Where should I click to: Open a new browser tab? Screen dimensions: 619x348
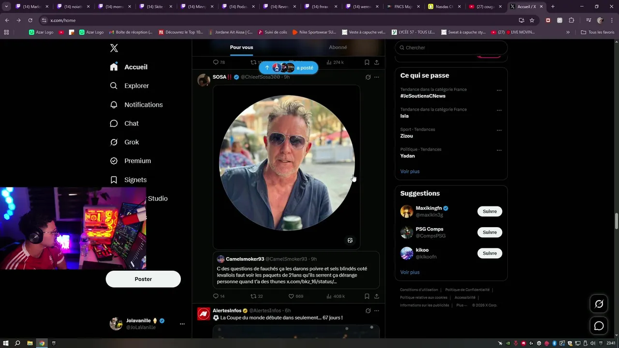coord(553,7)
